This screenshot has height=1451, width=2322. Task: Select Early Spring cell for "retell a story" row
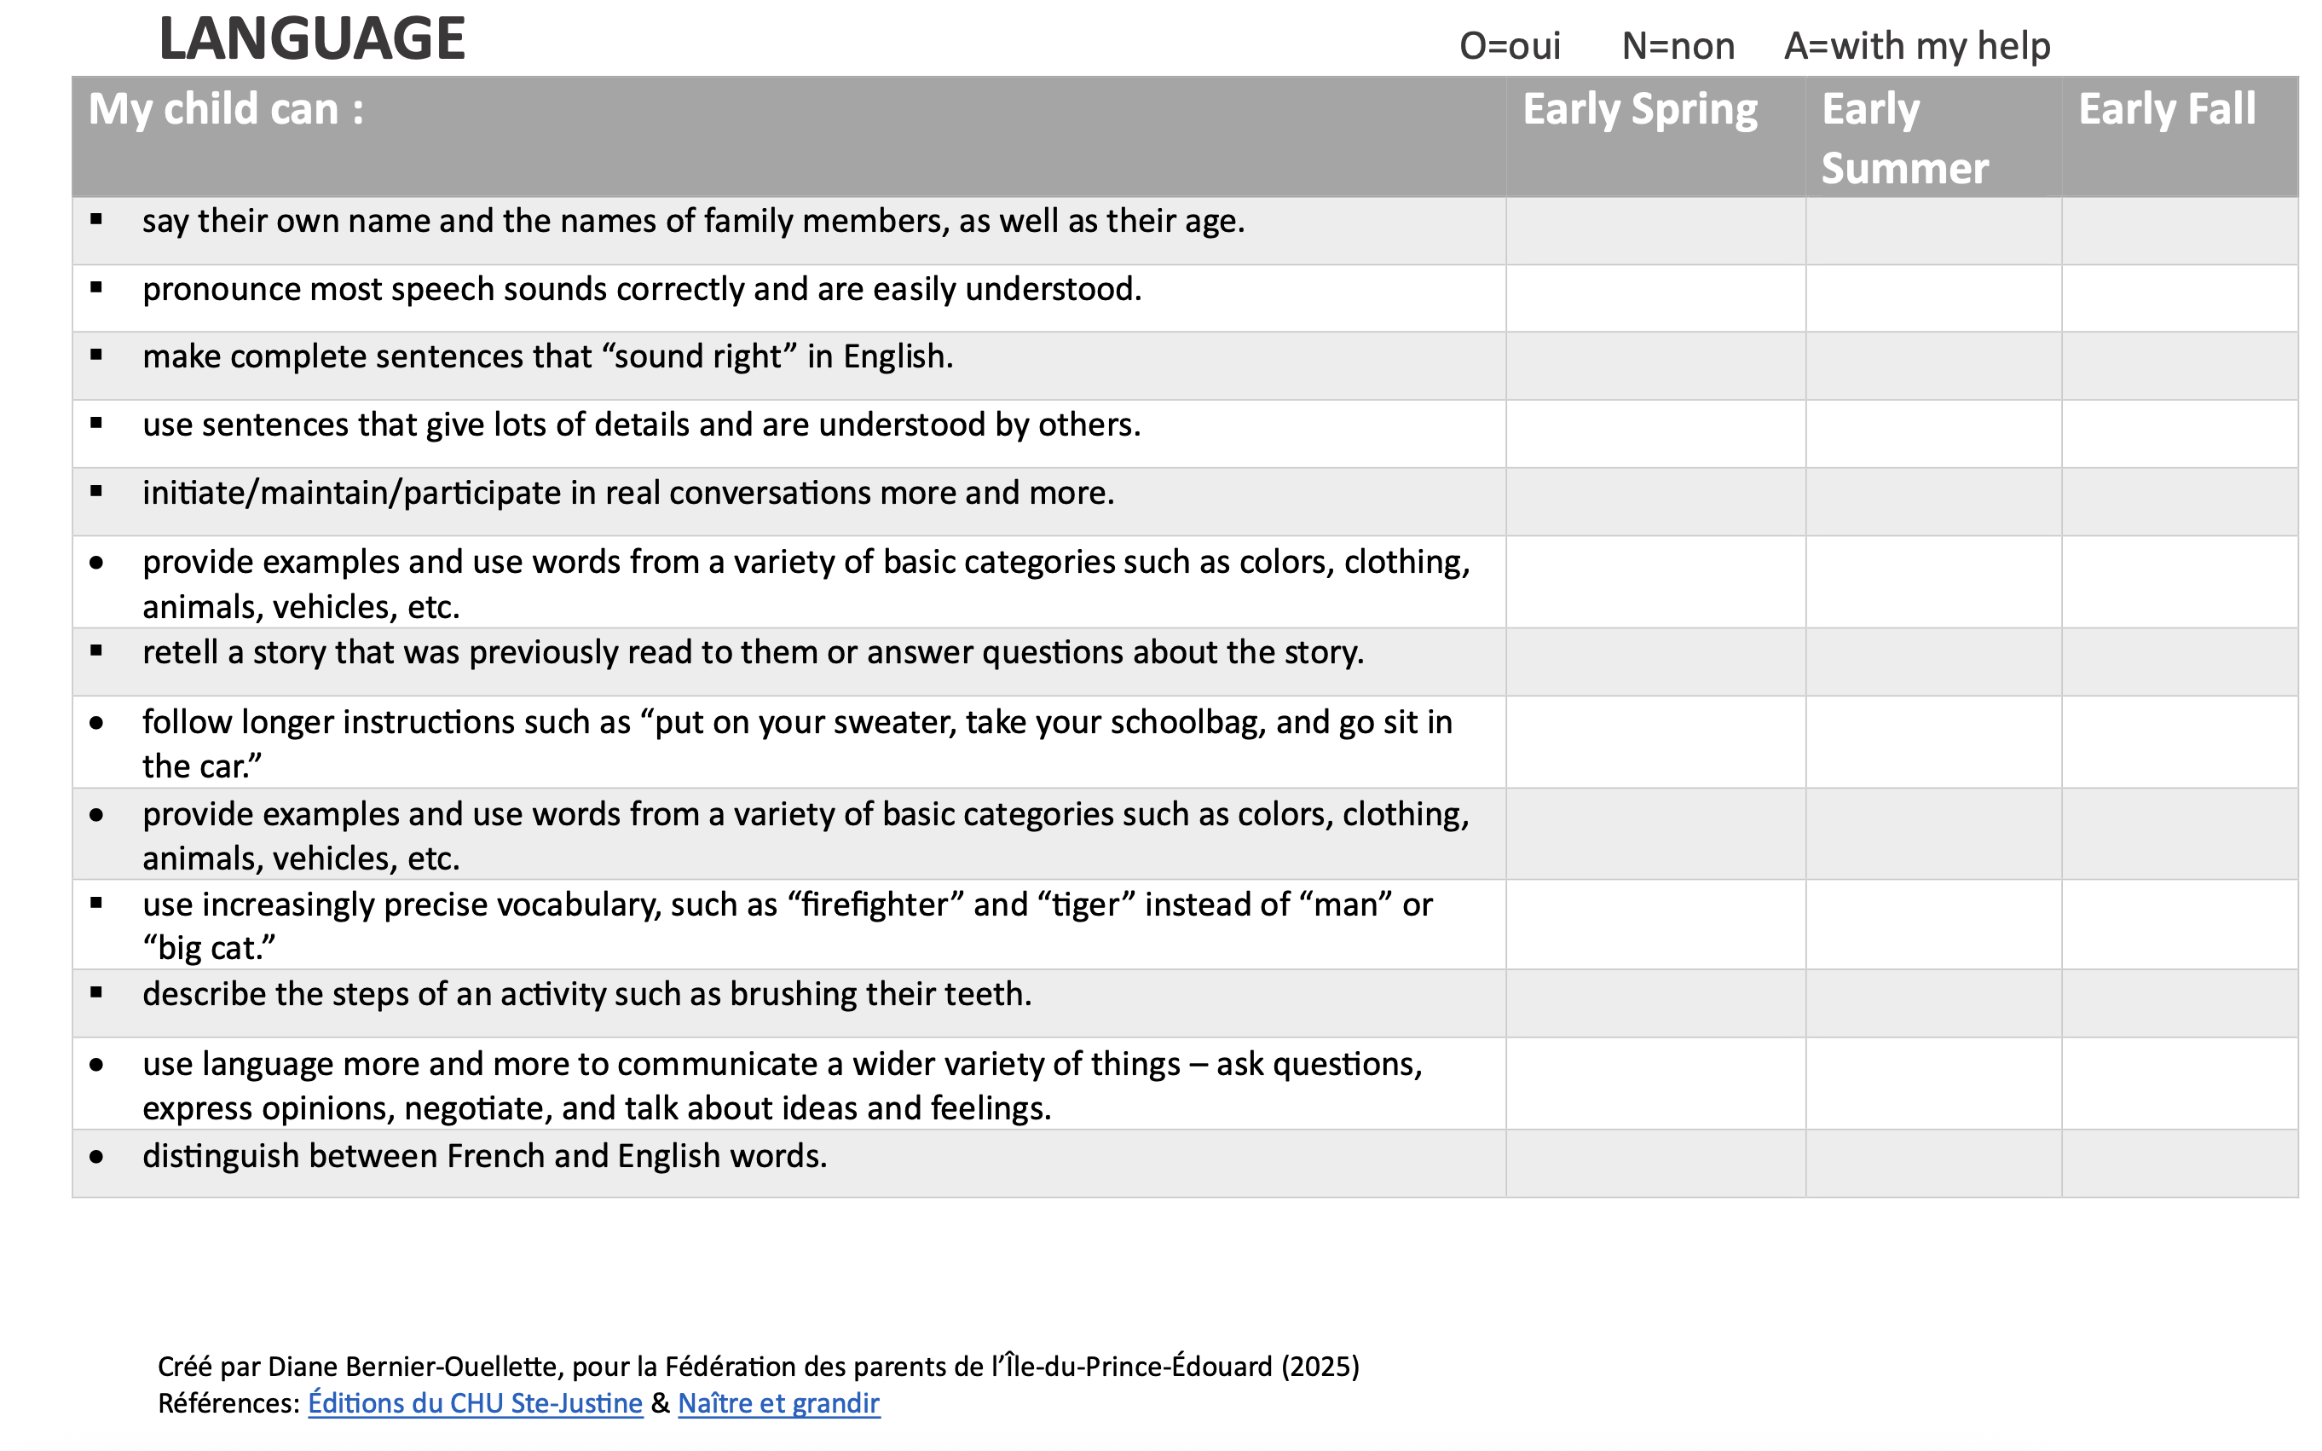1655,662
